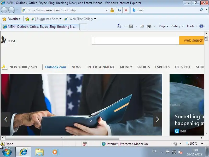Screen dimensions: 209x157
Task: Go to ENTERTAINMENT section
Action: (101, 67)
